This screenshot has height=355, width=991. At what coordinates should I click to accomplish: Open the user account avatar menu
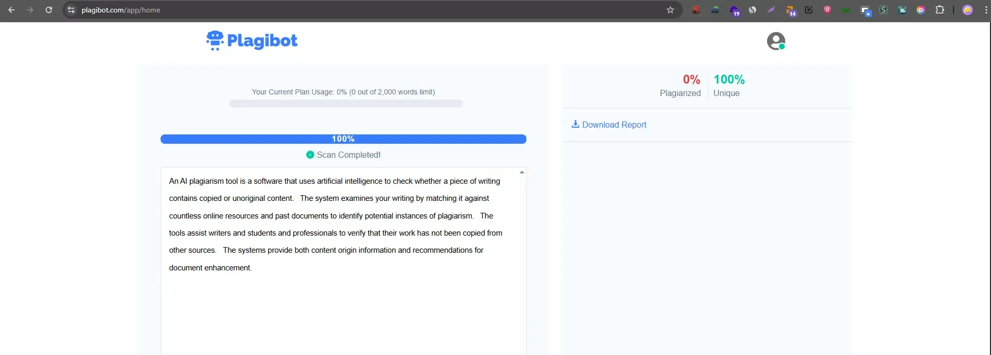pos(776,41)
